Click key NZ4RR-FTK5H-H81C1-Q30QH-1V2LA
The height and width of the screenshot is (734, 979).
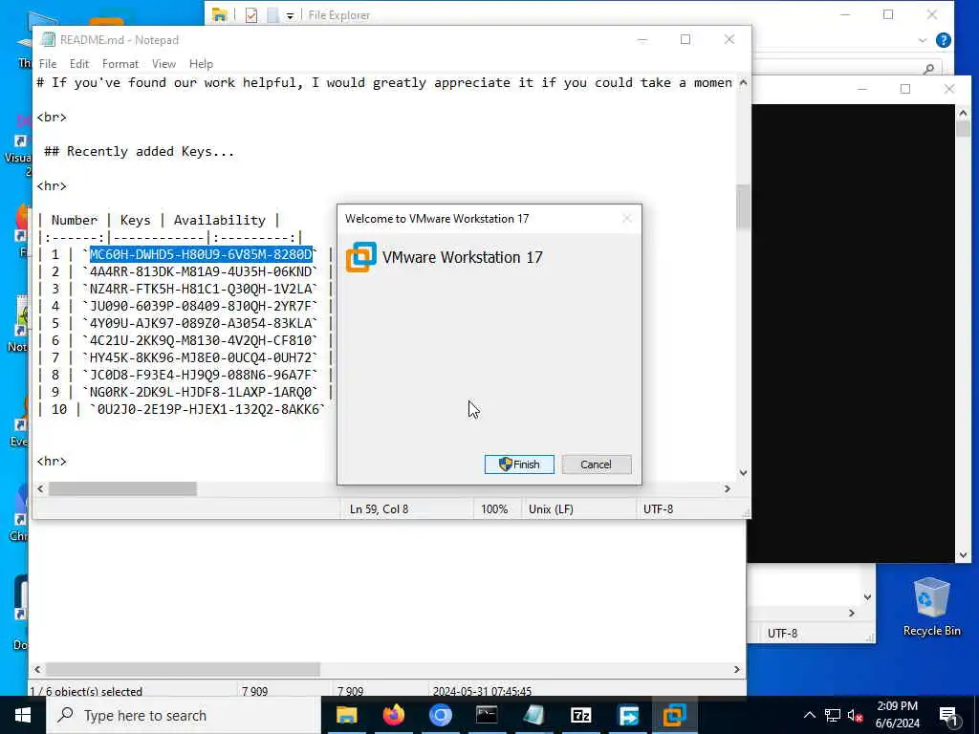click(x=201, y=289)
